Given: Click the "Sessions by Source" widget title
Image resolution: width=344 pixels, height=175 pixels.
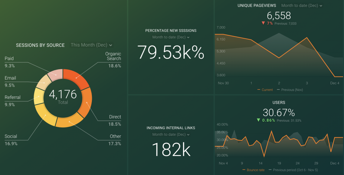Looking at the screenshot, I should [40, 45].
